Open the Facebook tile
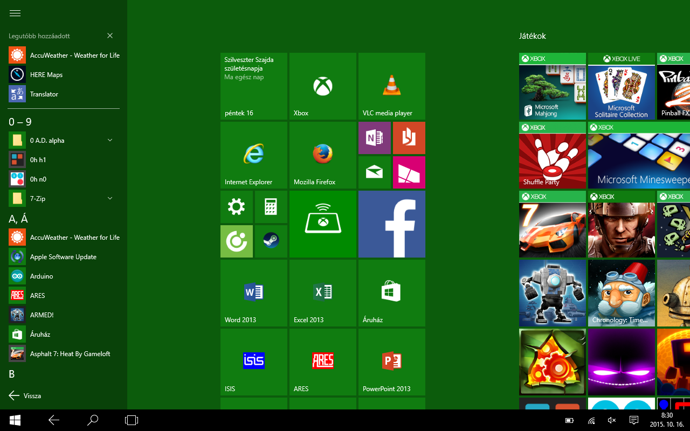The height and width of the screenshot is (431, 690). pyautogui.click(x=392, y=224)
